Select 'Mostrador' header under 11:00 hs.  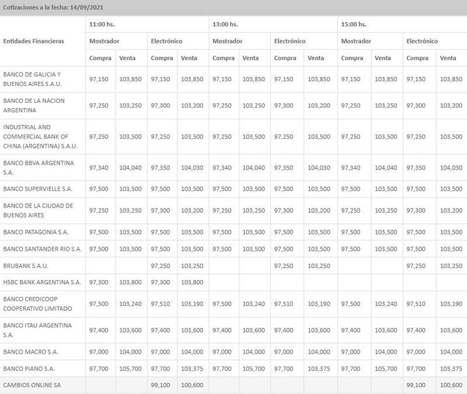104,42
